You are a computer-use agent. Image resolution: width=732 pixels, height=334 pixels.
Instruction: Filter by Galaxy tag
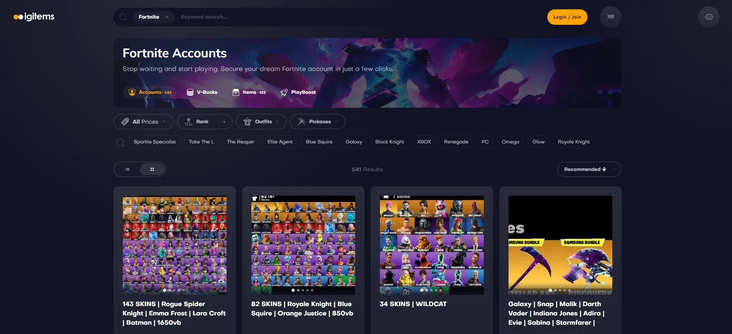coord(354,142)
